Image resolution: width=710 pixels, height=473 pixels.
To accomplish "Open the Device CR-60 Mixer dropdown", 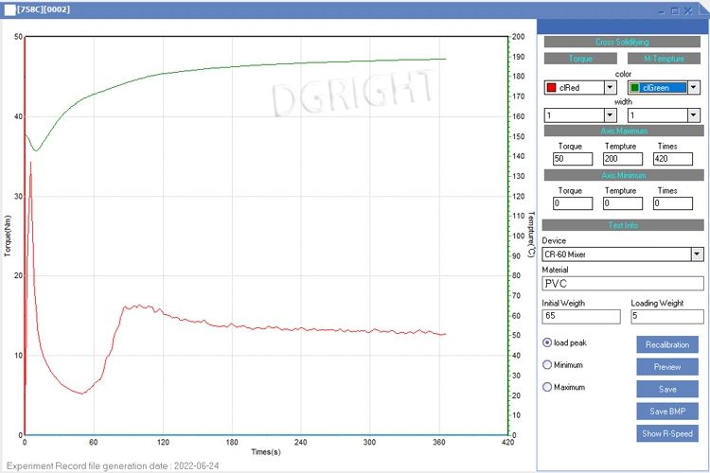I will point(697,254).
